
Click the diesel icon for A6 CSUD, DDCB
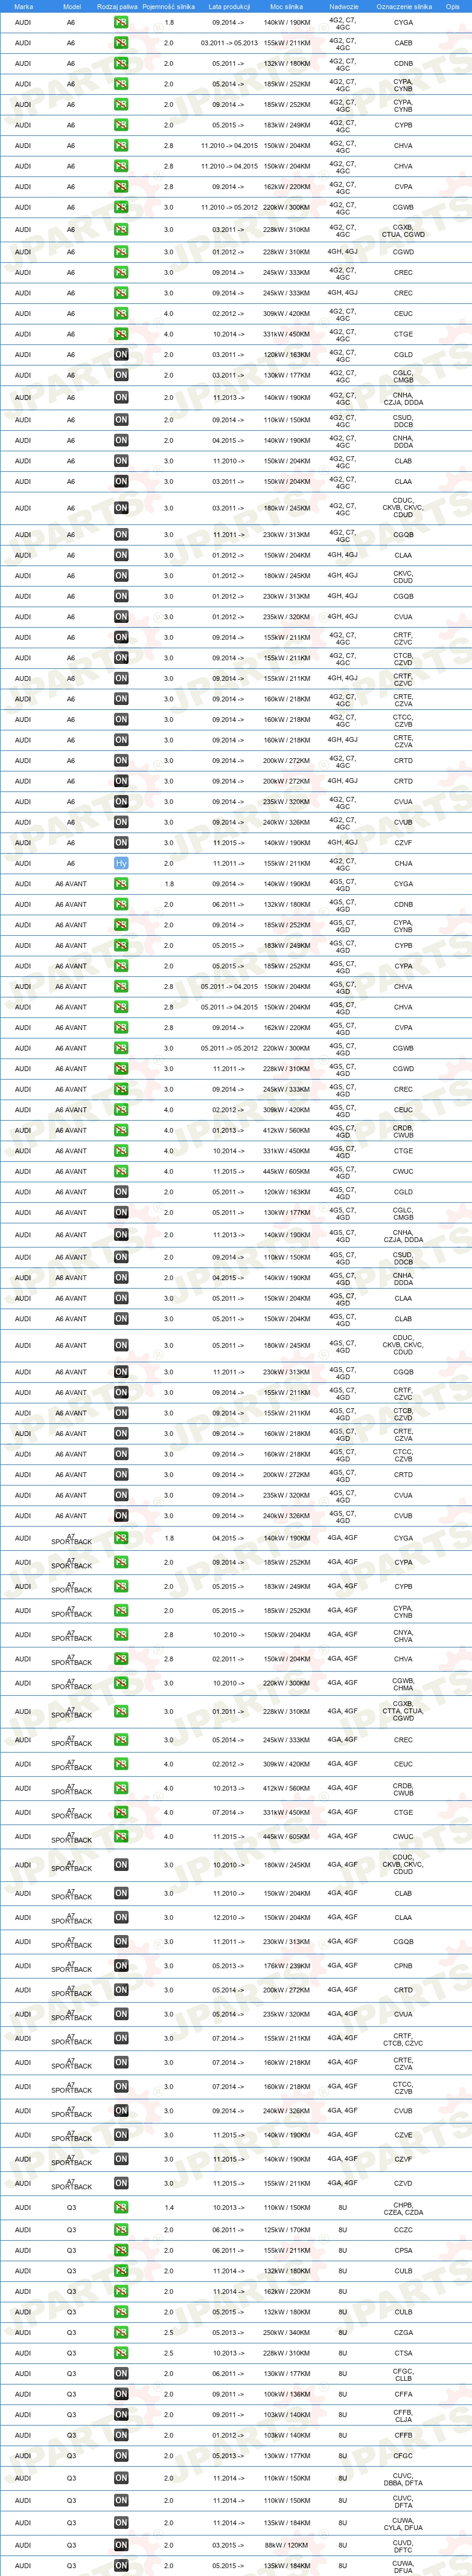tap(121, 420)
